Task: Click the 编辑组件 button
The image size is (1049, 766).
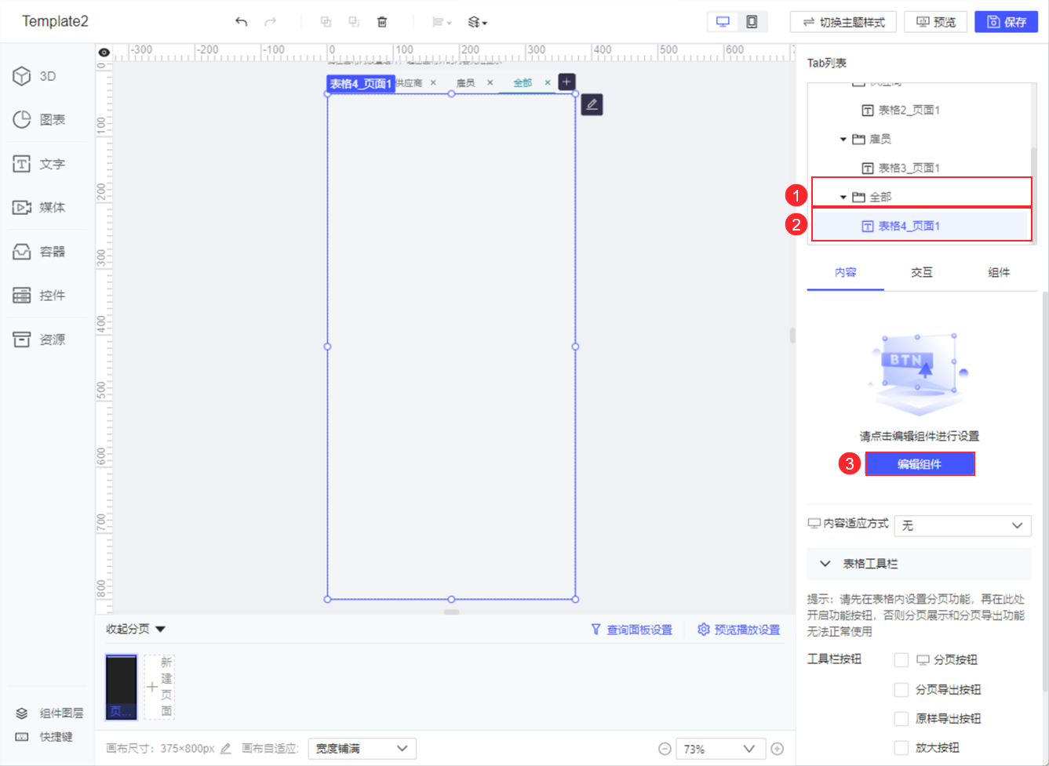Action: tap(920, 463)
